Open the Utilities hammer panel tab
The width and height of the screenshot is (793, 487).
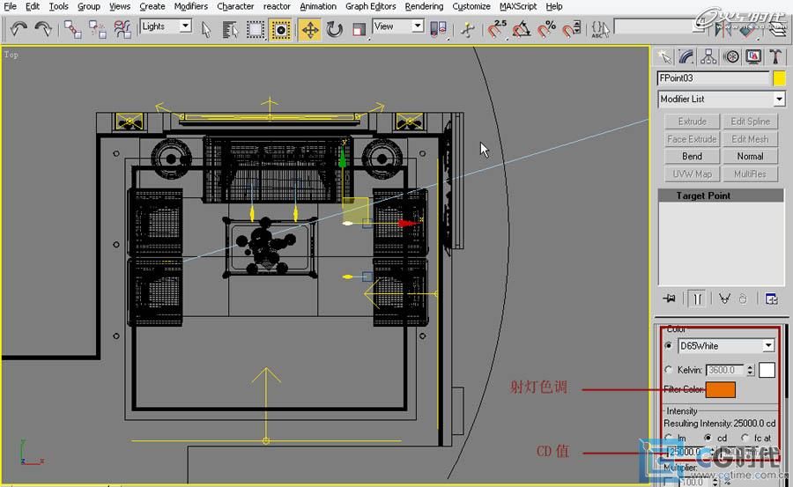(x=775, y=57)
